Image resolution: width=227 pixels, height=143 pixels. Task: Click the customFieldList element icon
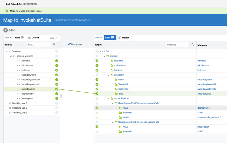click(112, 98)
